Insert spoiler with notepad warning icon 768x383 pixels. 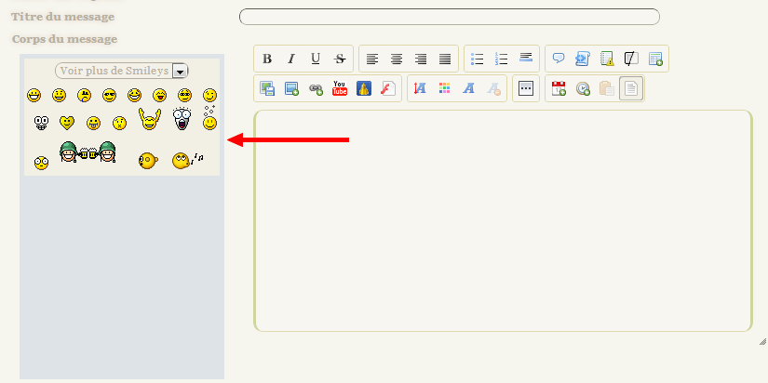coord(607,59)
